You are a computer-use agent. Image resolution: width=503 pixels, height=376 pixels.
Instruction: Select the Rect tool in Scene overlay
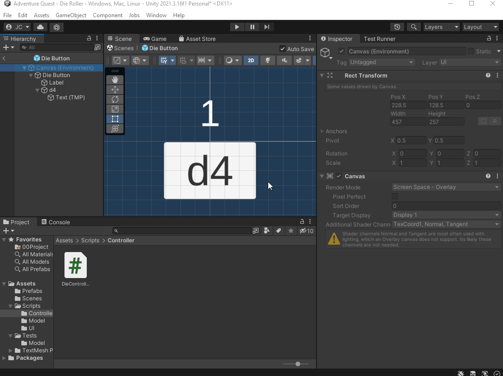pyautogui.click(x=115, y=119)
